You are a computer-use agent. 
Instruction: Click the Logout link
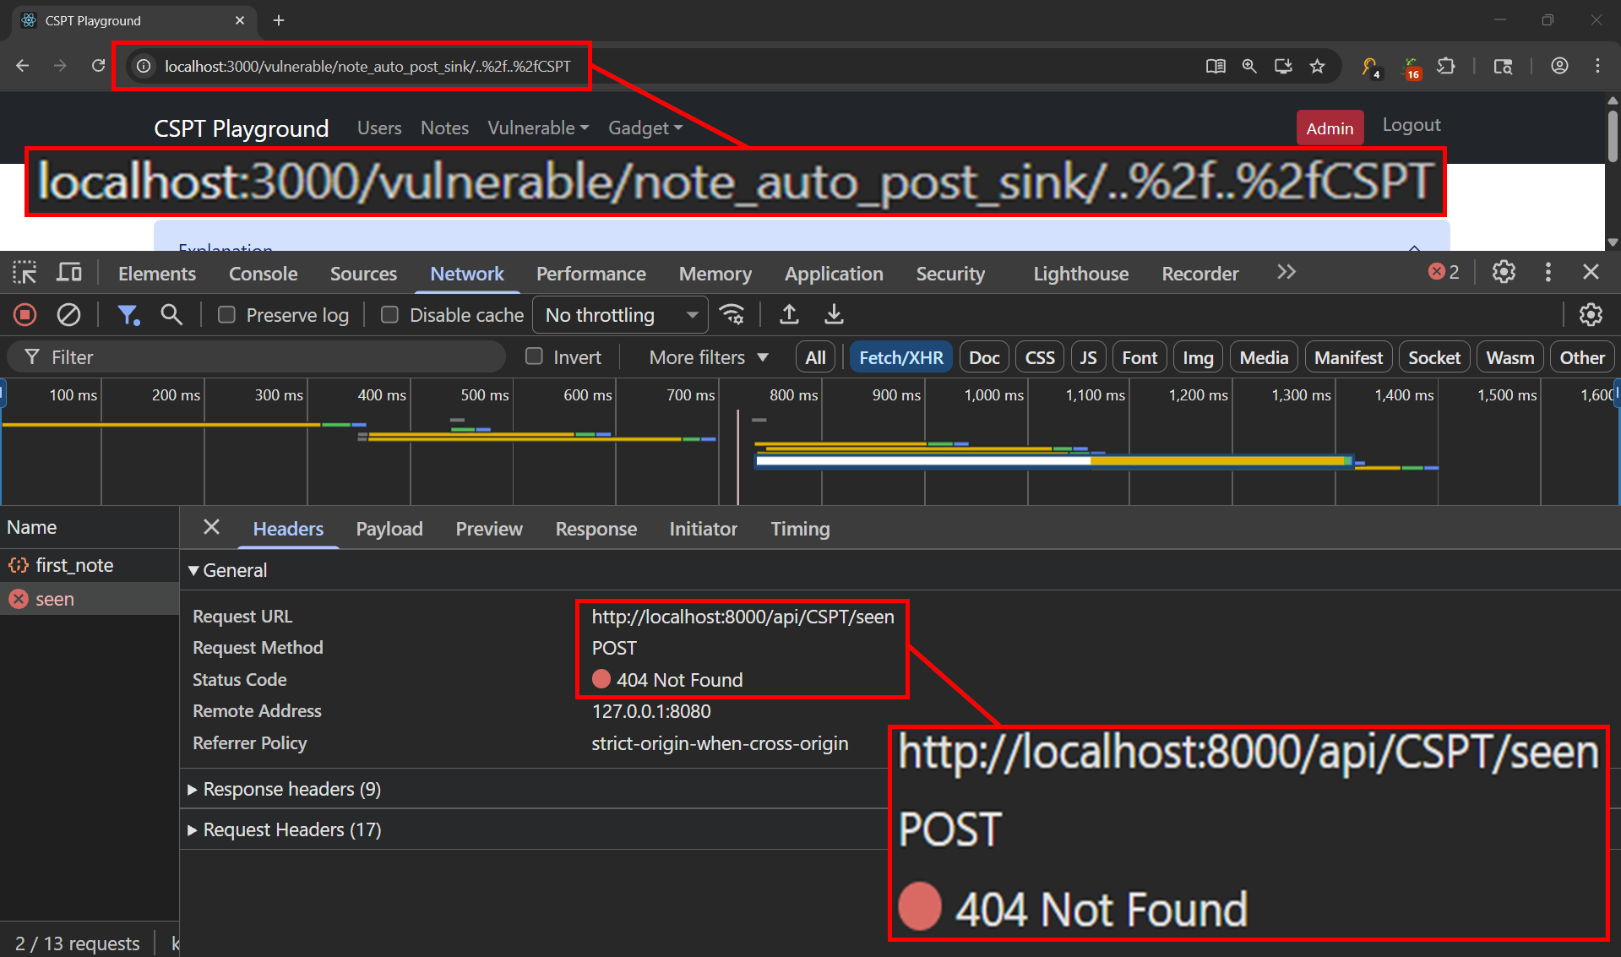[x=1412, y=125]
